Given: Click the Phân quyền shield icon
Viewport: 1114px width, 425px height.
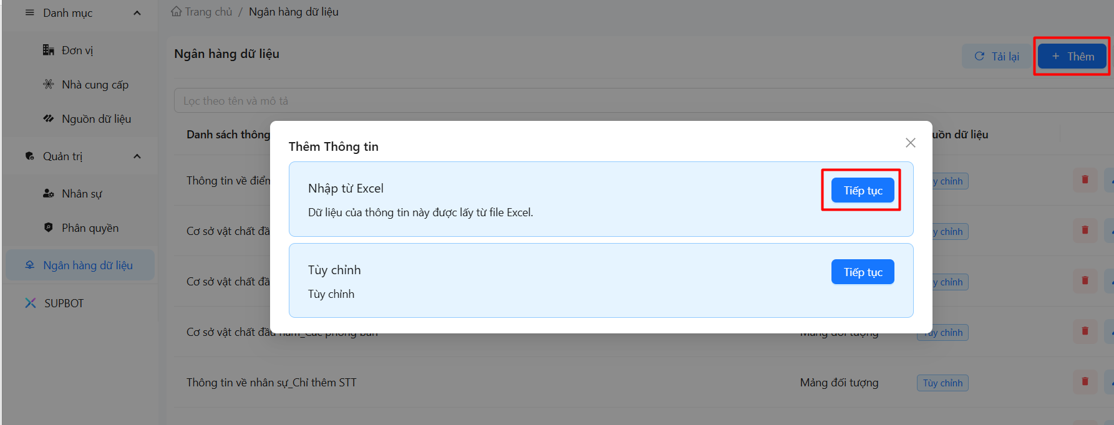Looking at the screenshot, I should coord(48,227).
